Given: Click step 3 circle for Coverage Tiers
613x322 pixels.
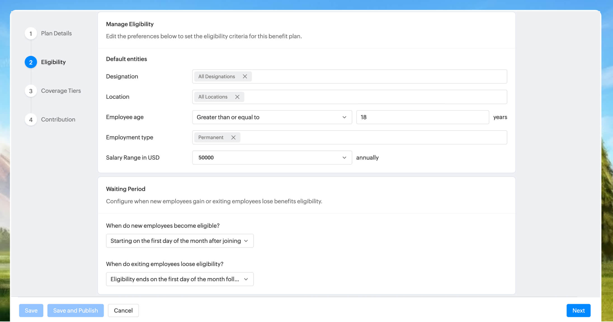Looking at the screenshot, I should click(x=31, y=91).
